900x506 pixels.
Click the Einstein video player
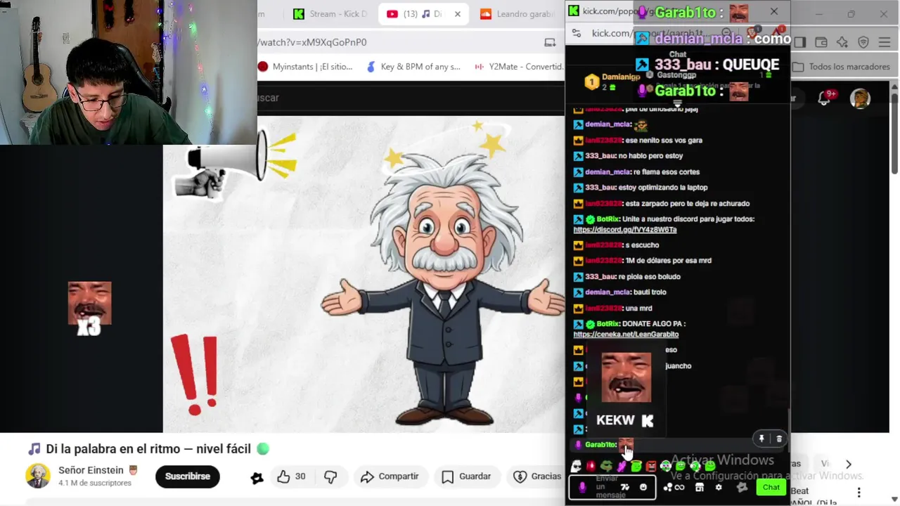click(x=364, y=274)
